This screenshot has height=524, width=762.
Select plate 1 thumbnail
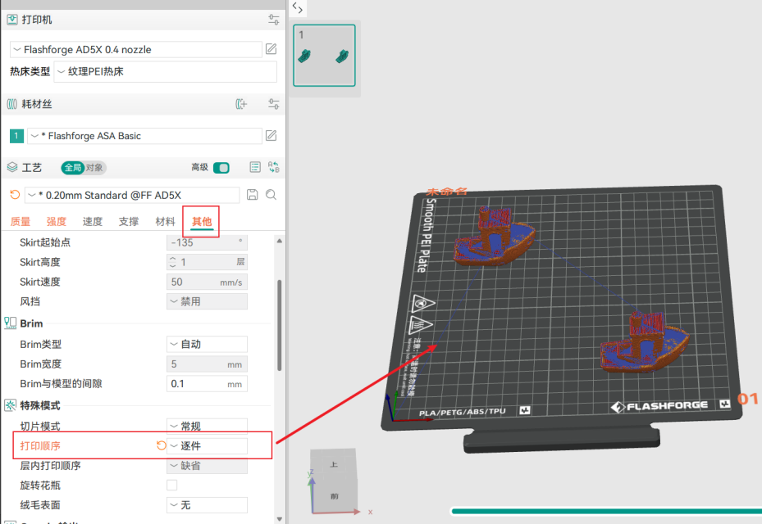(x=325, y=55)
